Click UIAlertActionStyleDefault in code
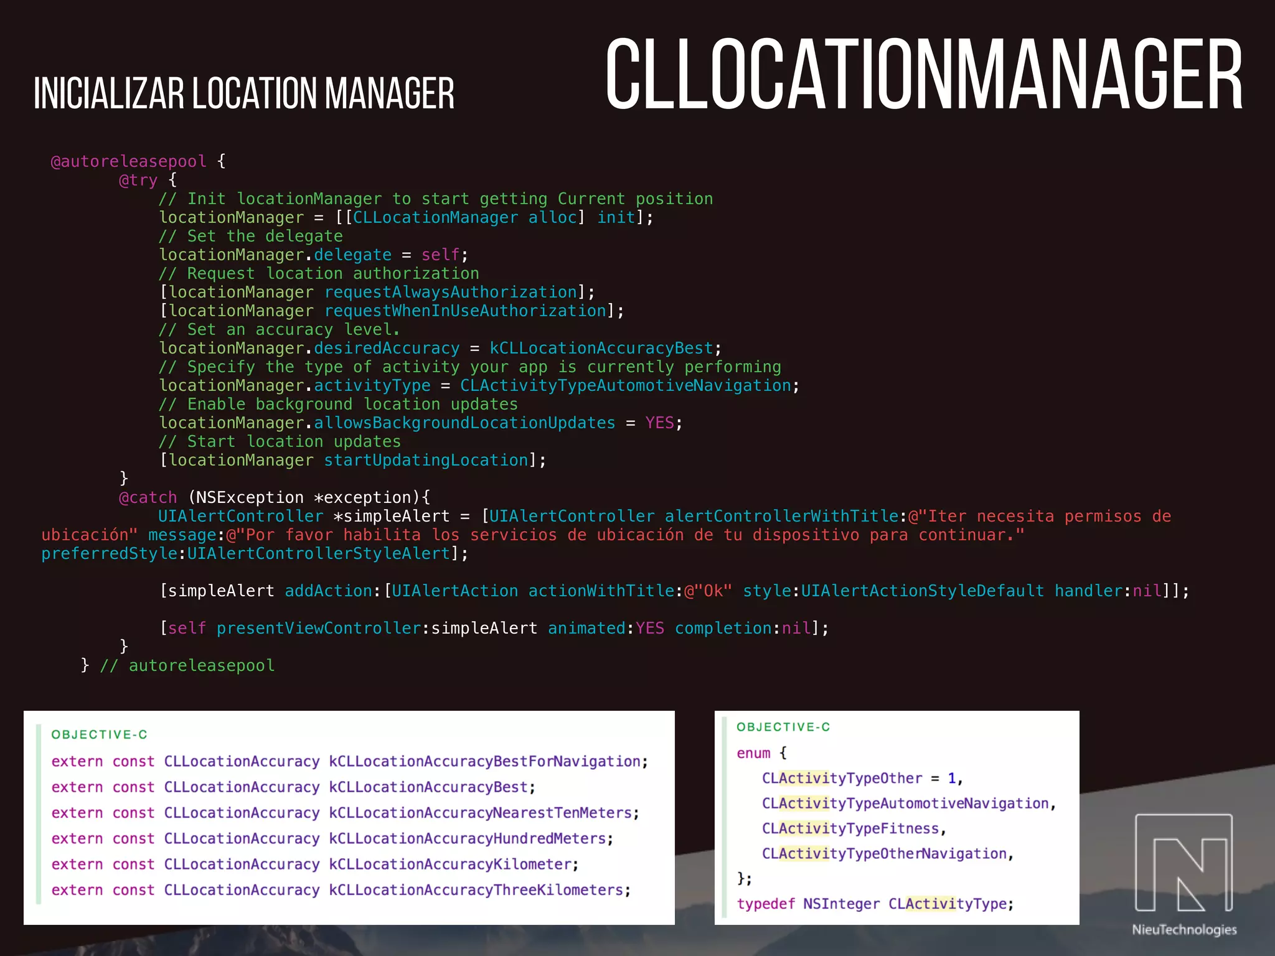Viewport: 1275px width, 956px height. tap(922, 591)
